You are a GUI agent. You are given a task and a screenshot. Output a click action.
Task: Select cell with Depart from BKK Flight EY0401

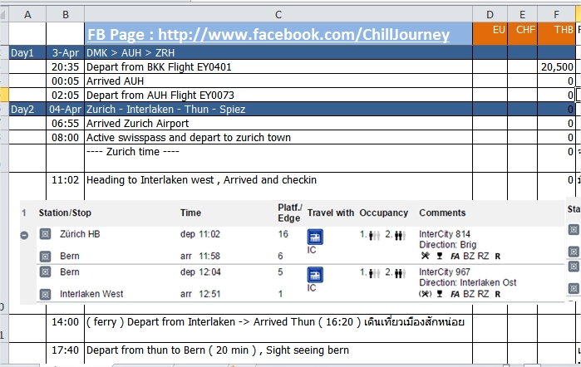278,67
